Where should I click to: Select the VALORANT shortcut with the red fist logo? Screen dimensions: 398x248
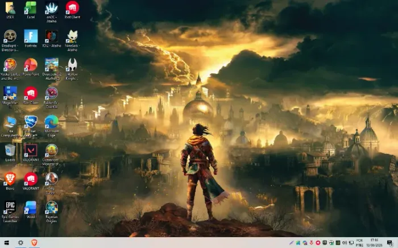[x=31, y=181]
